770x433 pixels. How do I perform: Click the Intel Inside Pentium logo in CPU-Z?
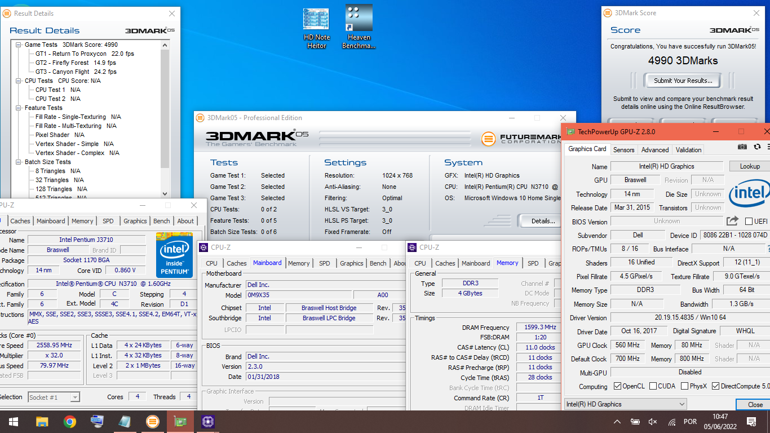174,255
